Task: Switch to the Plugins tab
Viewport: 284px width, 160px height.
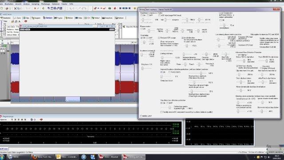Action: (58, 18)
